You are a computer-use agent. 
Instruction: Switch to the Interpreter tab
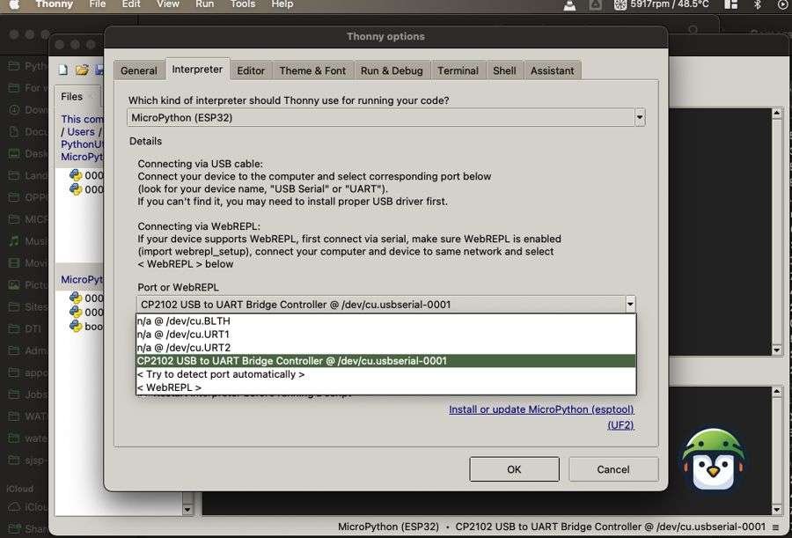(x=197, y=70)
